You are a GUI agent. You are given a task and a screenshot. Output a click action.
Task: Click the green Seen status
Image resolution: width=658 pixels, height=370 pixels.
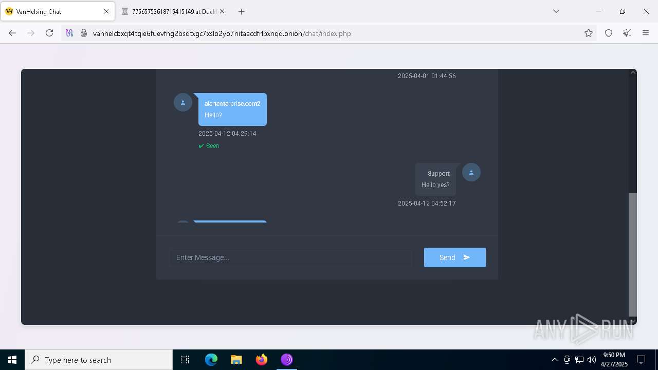209,146
